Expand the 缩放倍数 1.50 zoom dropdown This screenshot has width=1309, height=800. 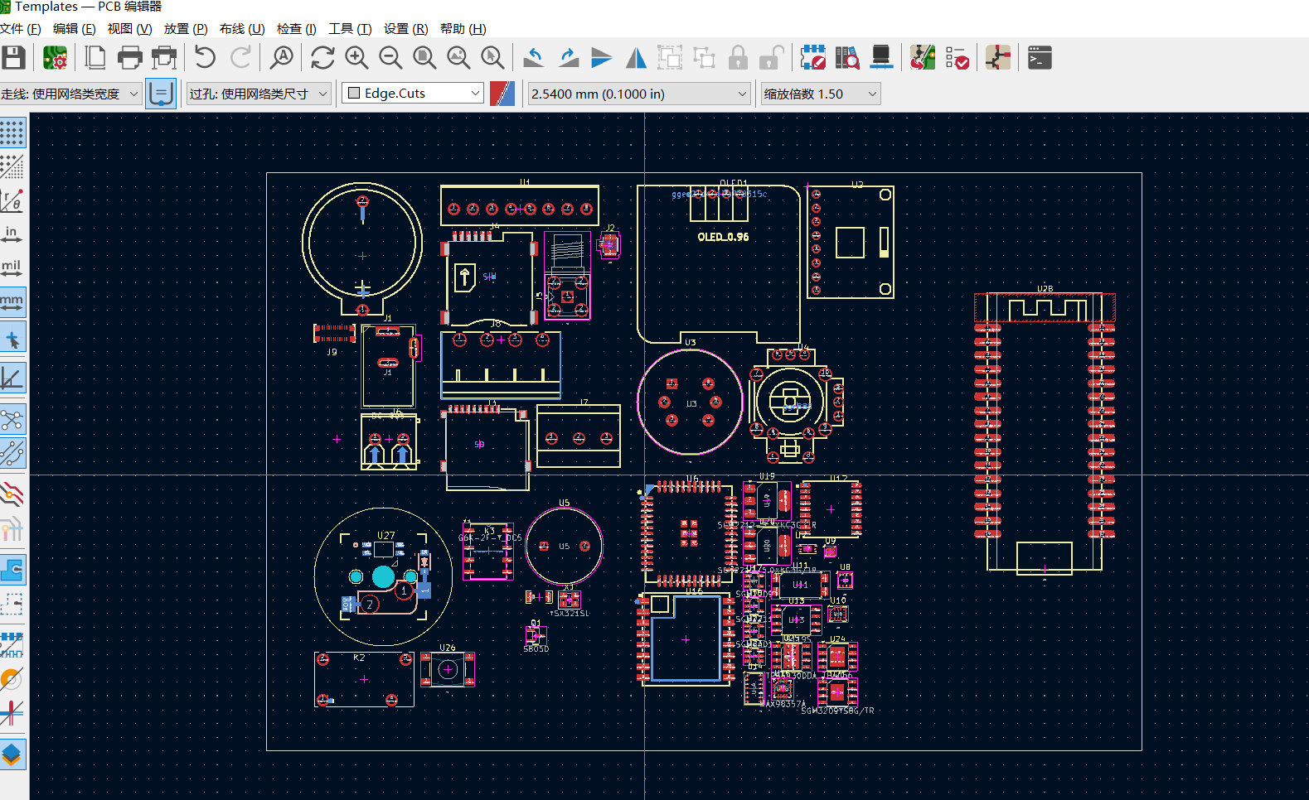click(x=820, y=94)
